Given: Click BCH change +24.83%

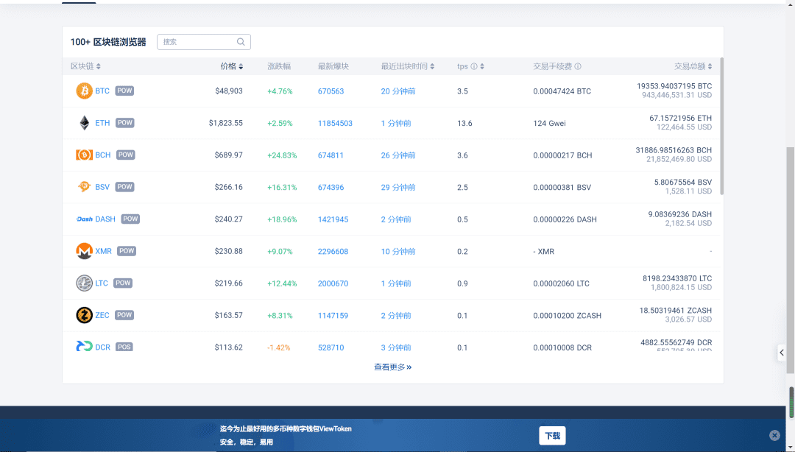Looking at the screenshot, I should 282,155.
